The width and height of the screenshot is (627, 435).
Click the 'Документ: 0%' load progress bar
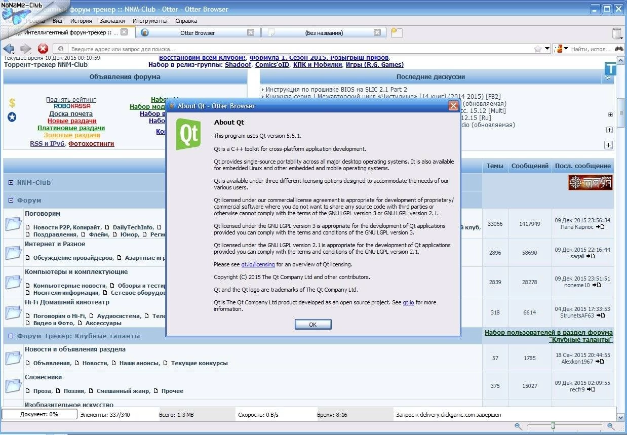pos(40,414)
